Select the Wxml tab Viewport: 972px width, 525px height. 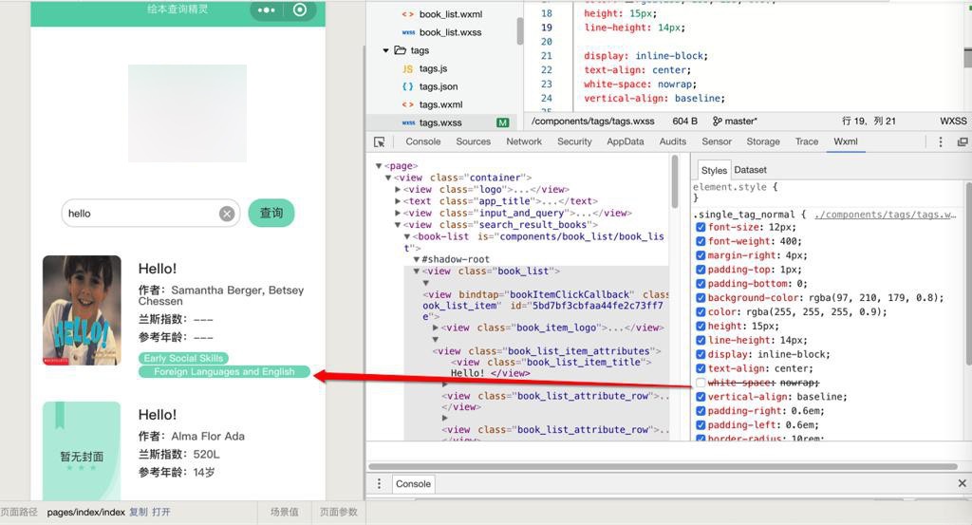tap(846, 142)
